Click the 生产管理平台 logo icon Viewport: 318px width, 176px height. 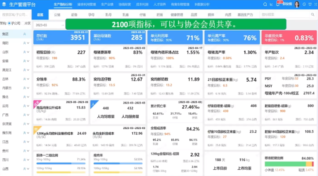tap(4, 4)
